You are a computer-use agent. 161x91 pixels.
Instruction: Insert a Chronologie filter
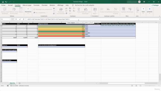tap(130, 10)
